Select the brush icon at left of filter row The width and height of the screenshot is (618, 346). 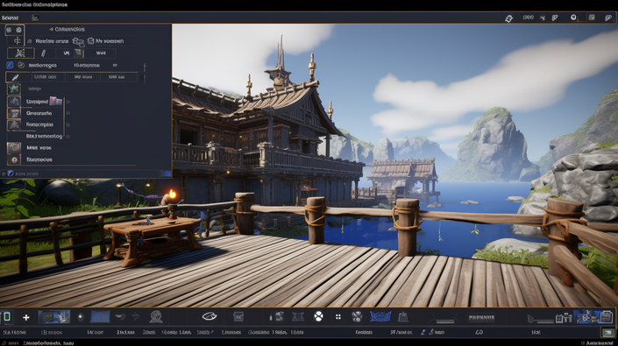15,77
